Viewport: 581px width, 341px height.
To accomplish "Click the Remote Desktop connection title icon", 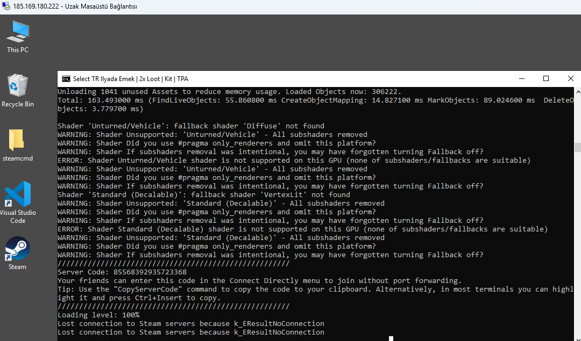I will [5, 6].
